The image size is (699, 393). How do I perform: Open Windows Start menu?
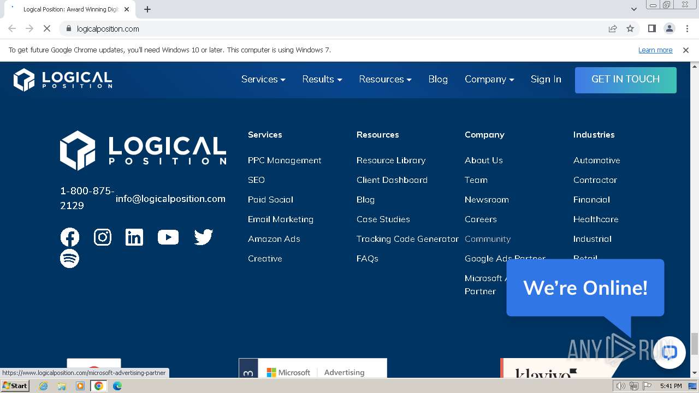[15, 386]
